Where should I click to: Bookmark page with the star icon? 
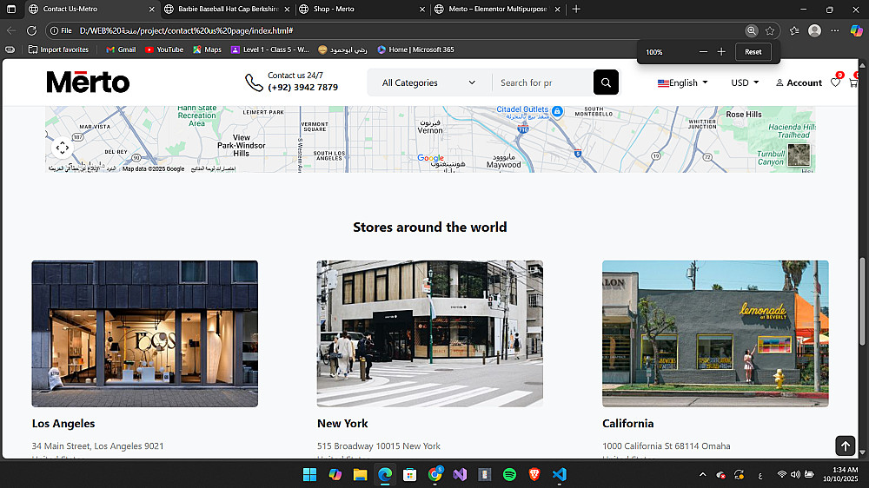tap(770, 30)
